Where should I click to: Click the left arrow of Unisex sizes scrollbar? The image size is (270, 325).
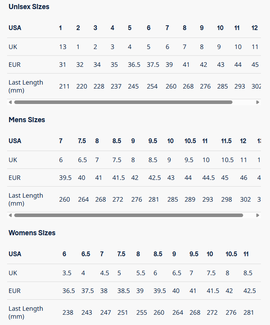click(x=10, y=102)
